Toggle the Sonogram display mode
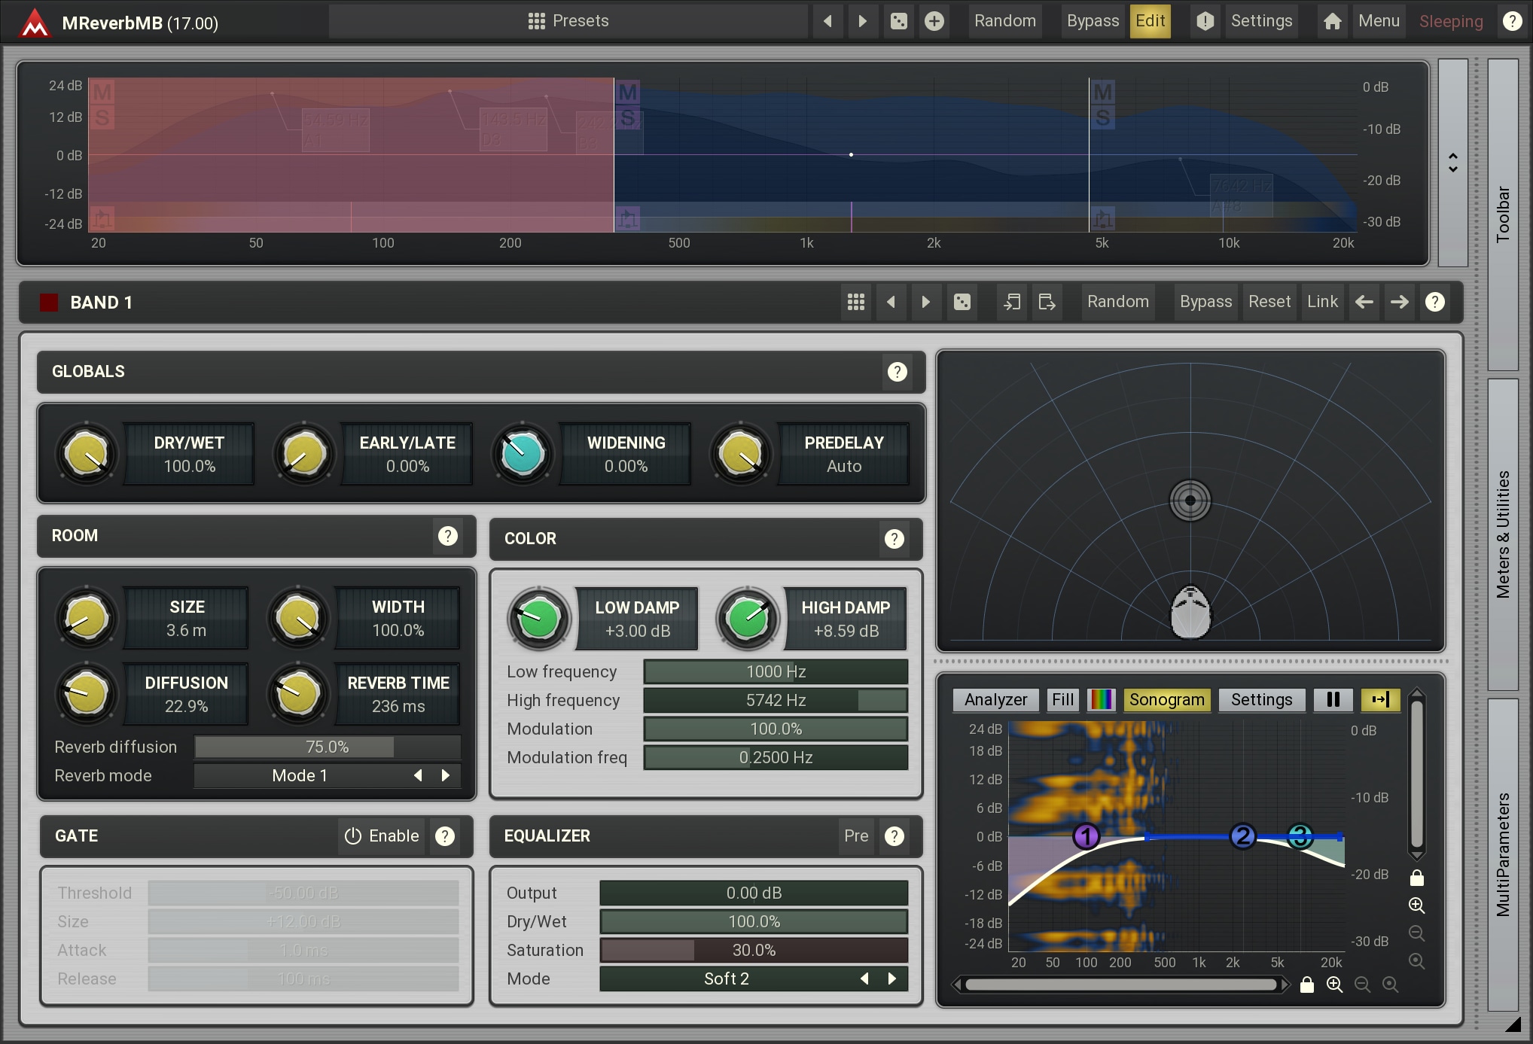 pos(1166,699)
